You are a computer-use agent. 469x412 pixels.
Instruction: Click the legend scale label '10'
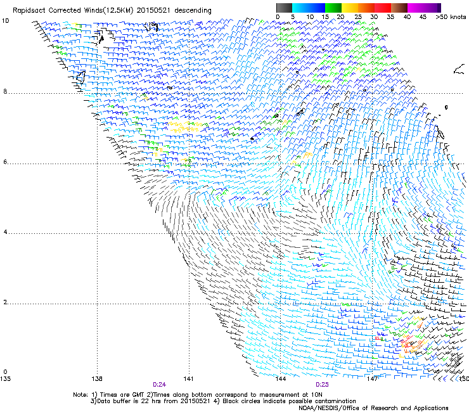click(310, 17)
